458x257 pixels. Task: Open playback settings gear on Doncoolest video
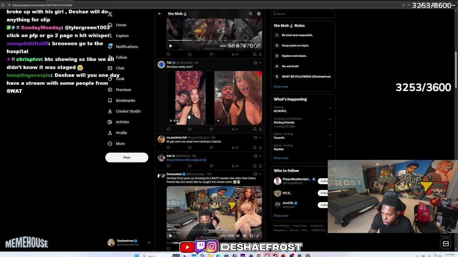click(x=244, y=236)
